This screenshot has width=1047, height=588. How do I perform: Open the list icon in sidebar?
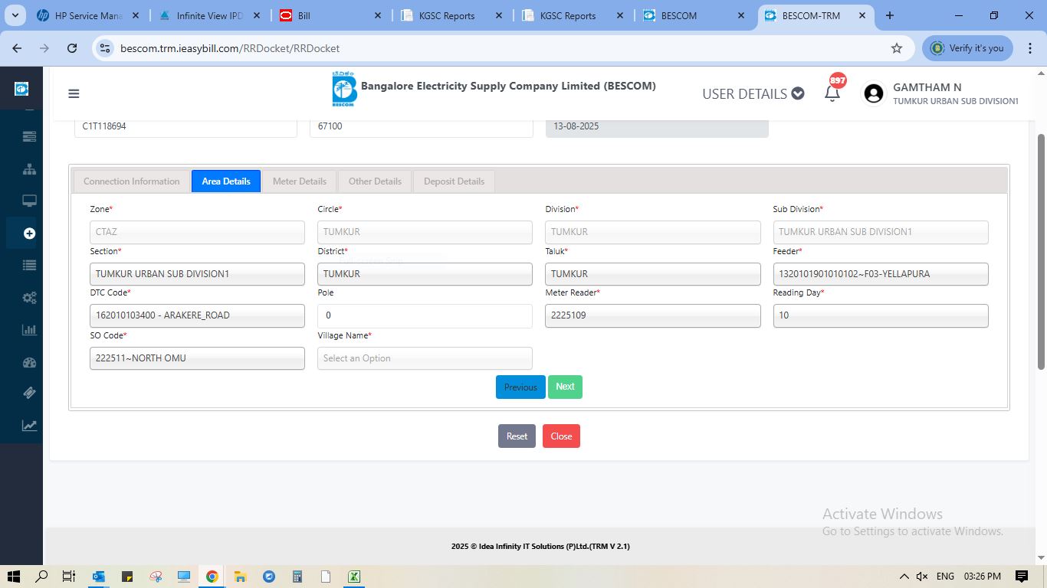point(29,266)
